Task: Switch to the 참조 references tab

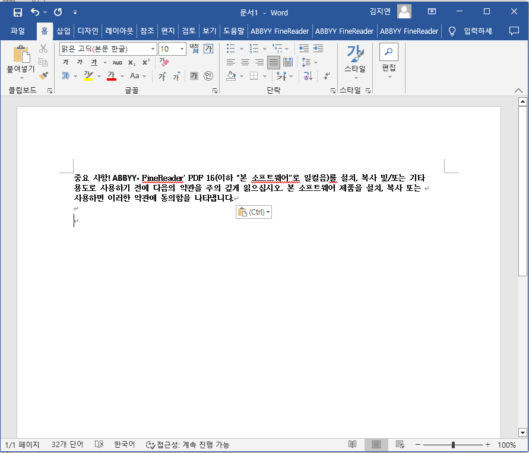Action: point(147,31)
